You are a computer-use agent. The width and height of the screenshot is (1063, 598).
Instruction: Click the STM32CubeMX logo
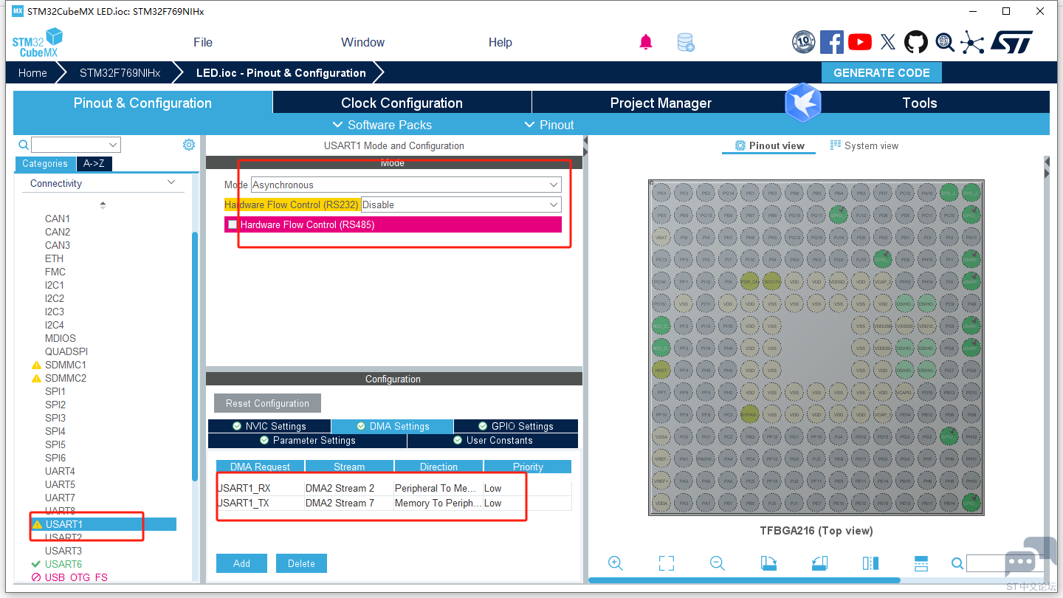click(x=37, y=43)
